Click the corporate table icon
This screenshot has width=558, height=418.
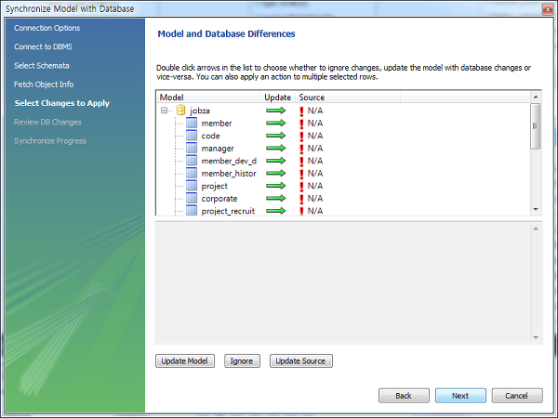click(192, 198)
